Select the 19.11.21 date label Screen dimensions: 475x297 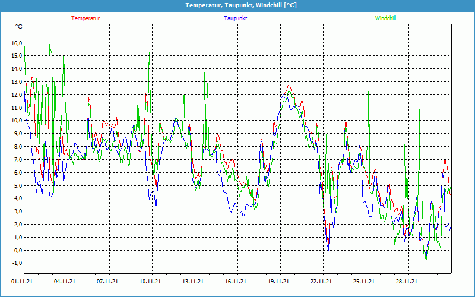click(278, 282)
